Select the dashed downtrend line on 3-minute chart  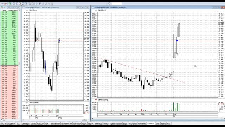141,70
